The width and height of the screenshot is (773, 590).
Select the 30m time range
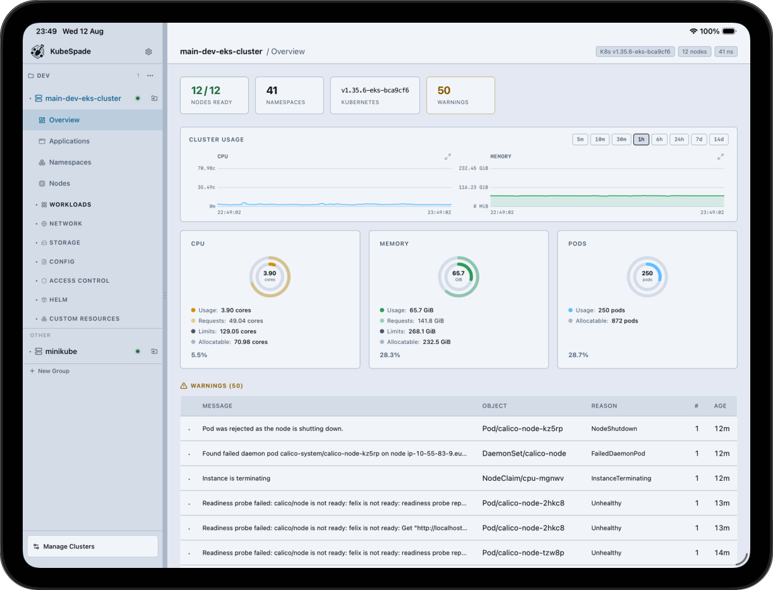pyautogui.click(x=621, y=139)
